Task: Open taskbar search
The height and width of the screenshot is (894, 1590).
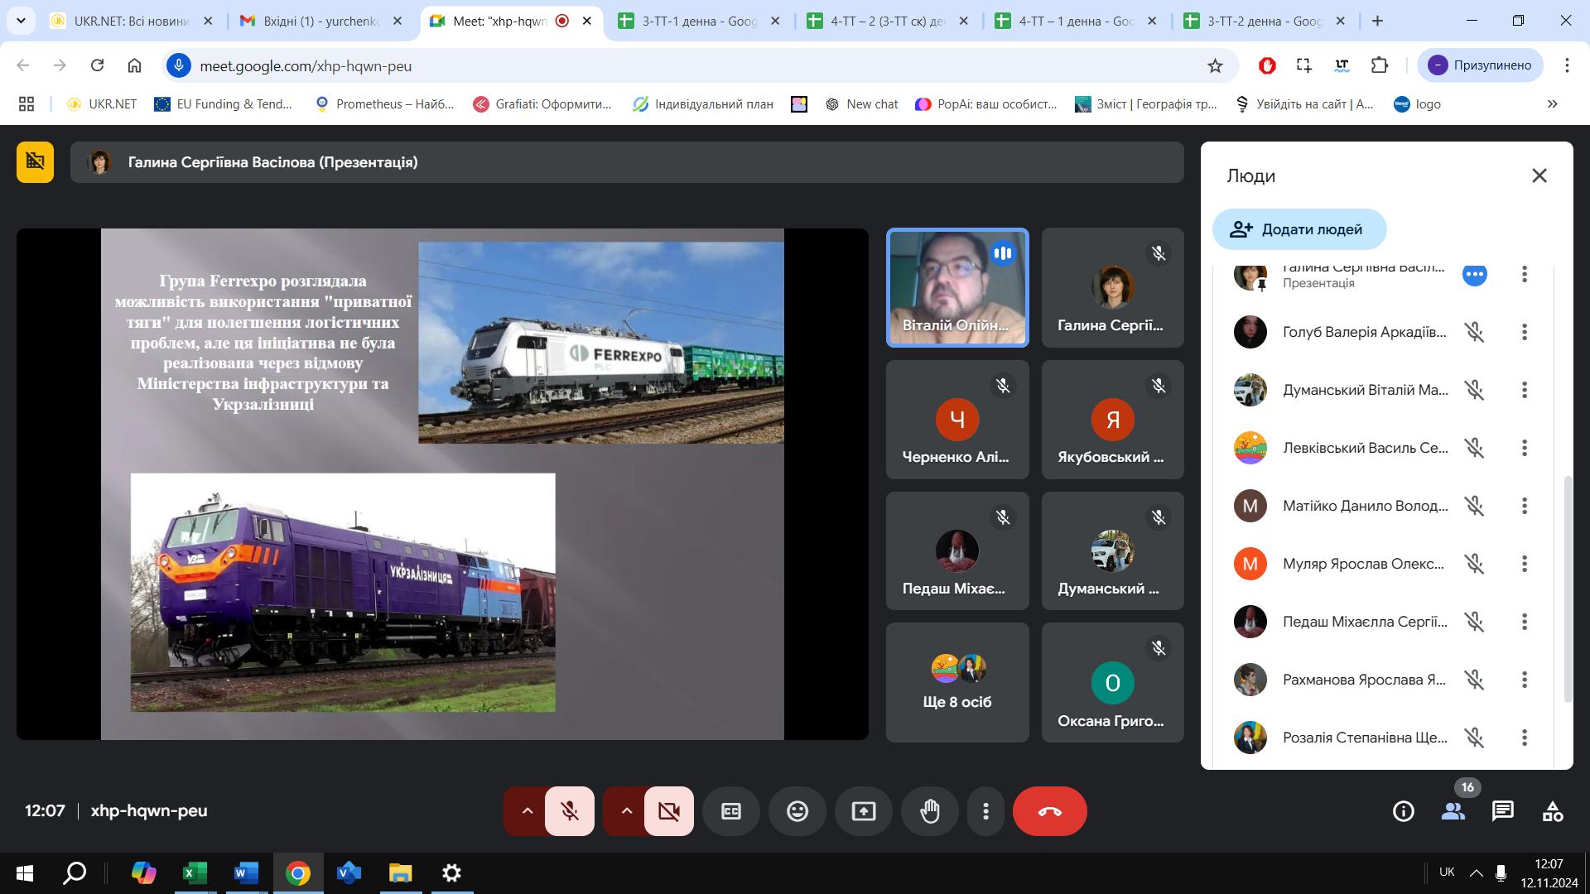Action: 75,872
